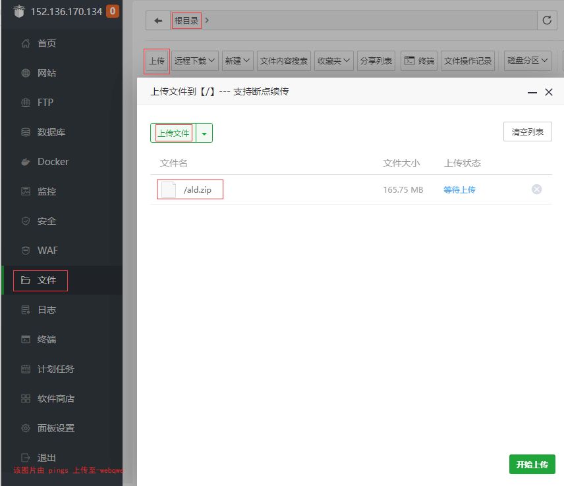Click the green 开始上传 button

[532, 464]
